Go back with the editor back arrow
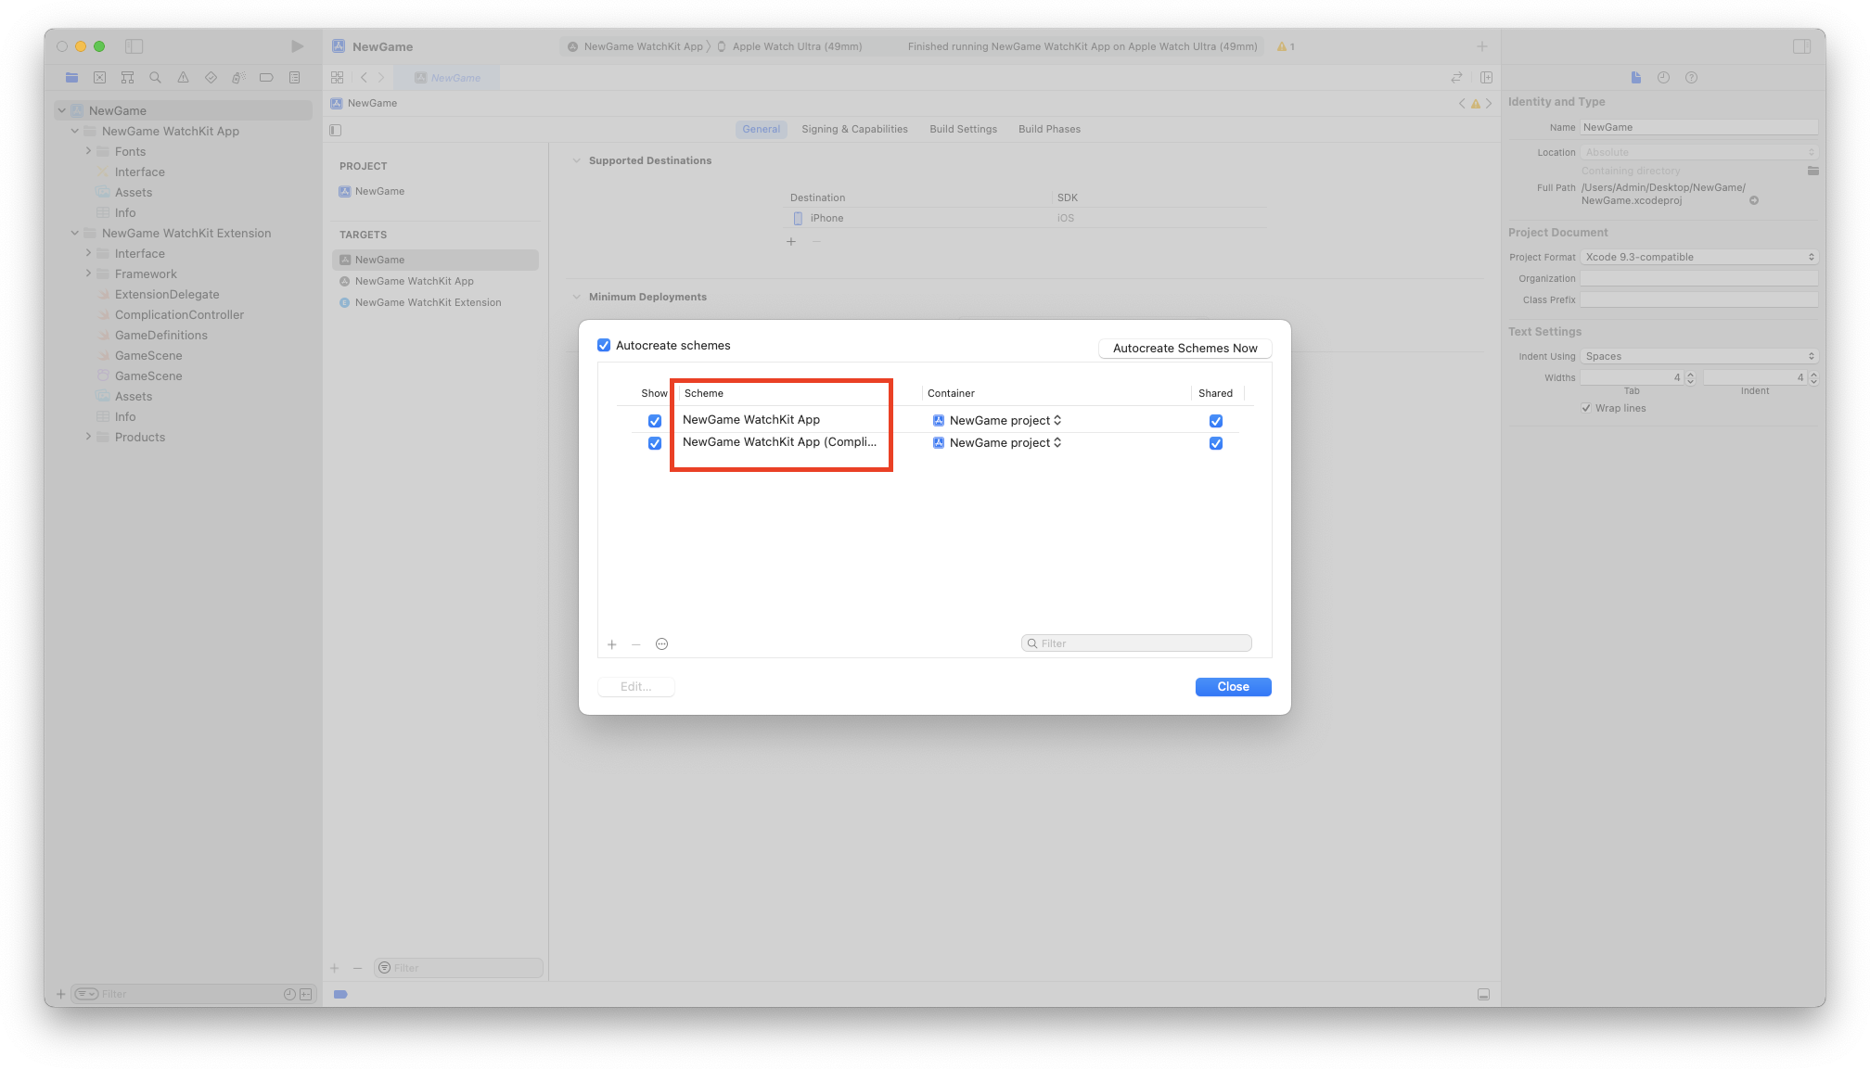The image size is (1870, 1069). 364,78
